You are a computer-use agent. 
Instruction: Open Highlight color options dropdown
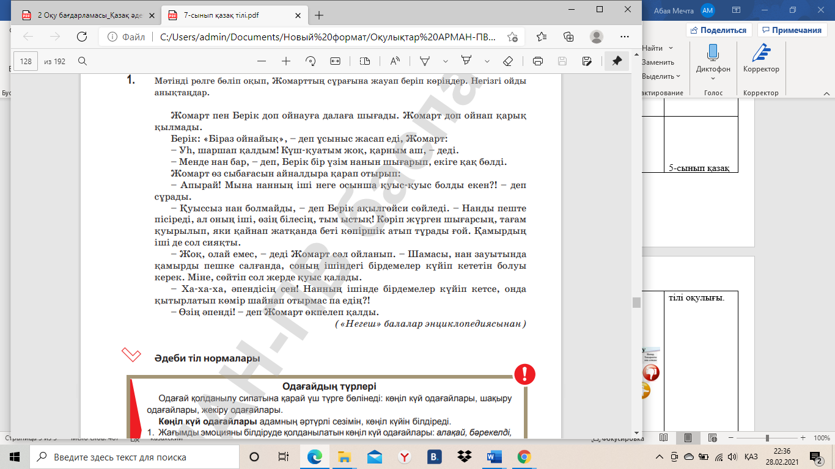pyautogui.click(x=487, y=61)
